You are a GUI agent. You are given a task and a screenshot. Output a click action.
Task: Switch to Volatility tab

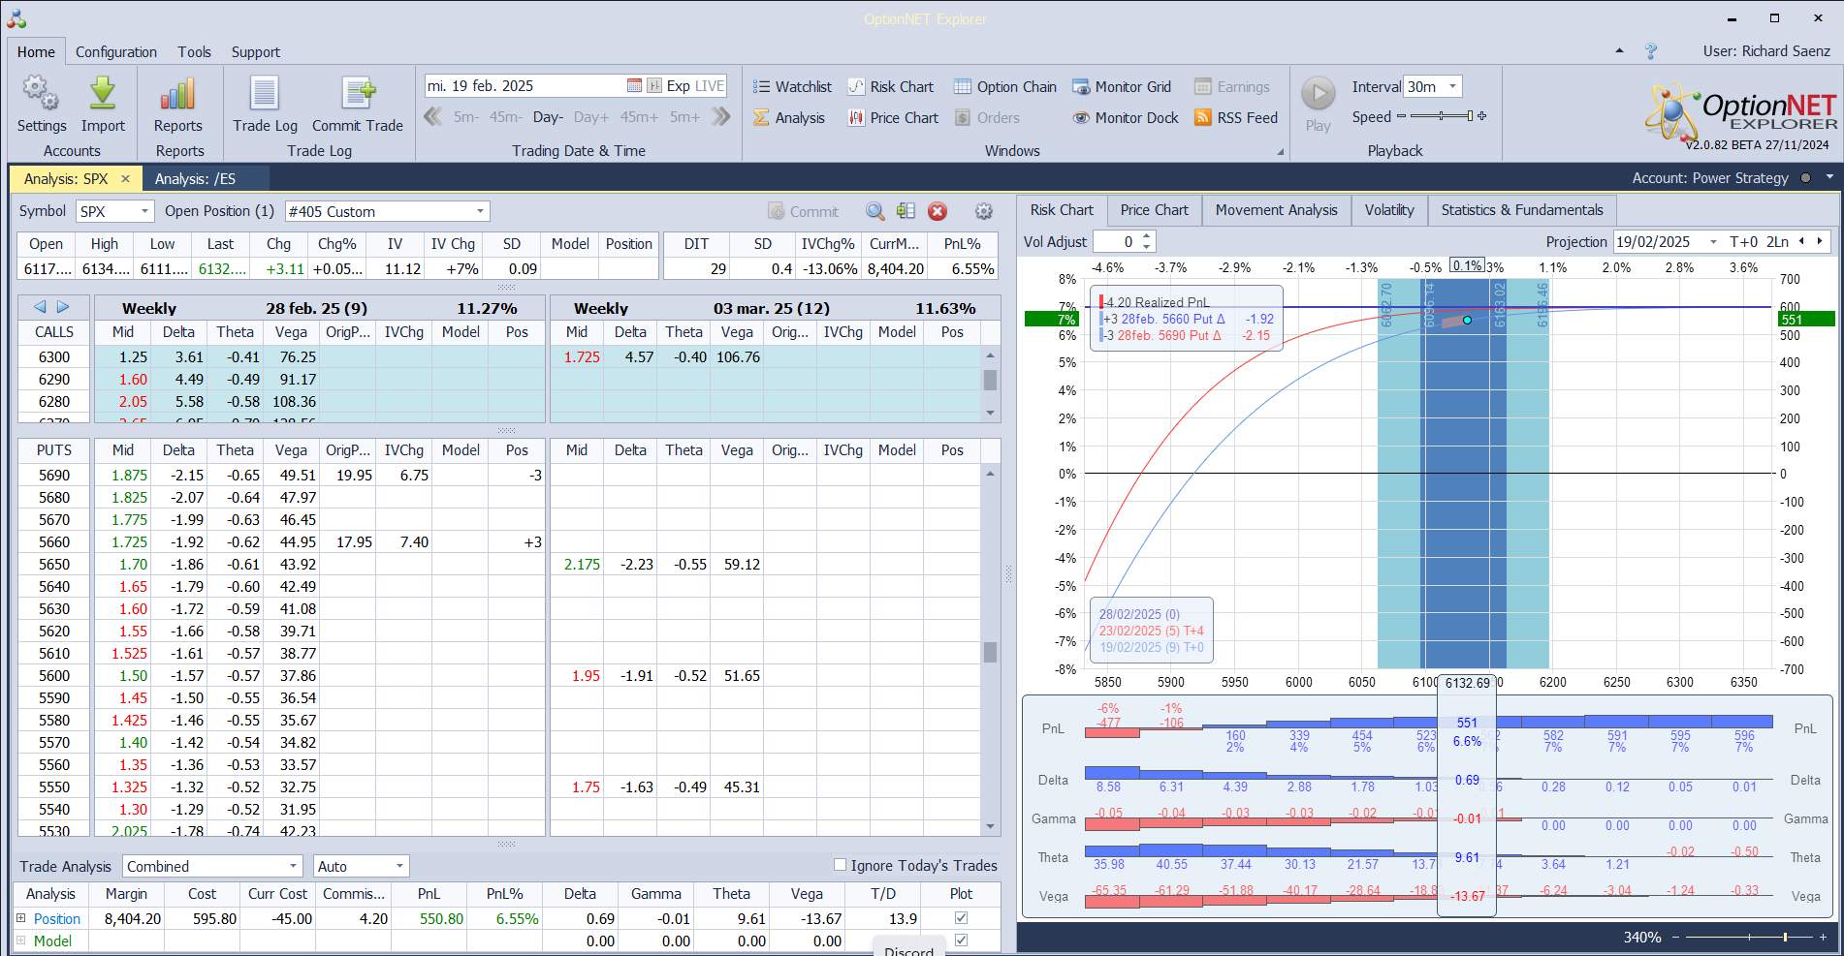tap(1389, 210)
